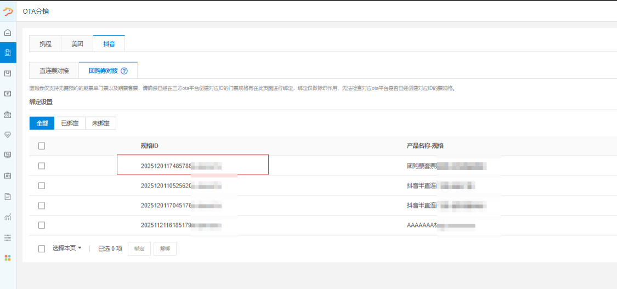Expand the 选择本页 dropdown
The width and height of the screenshot is (617, 289).
[x=67, y=248]
